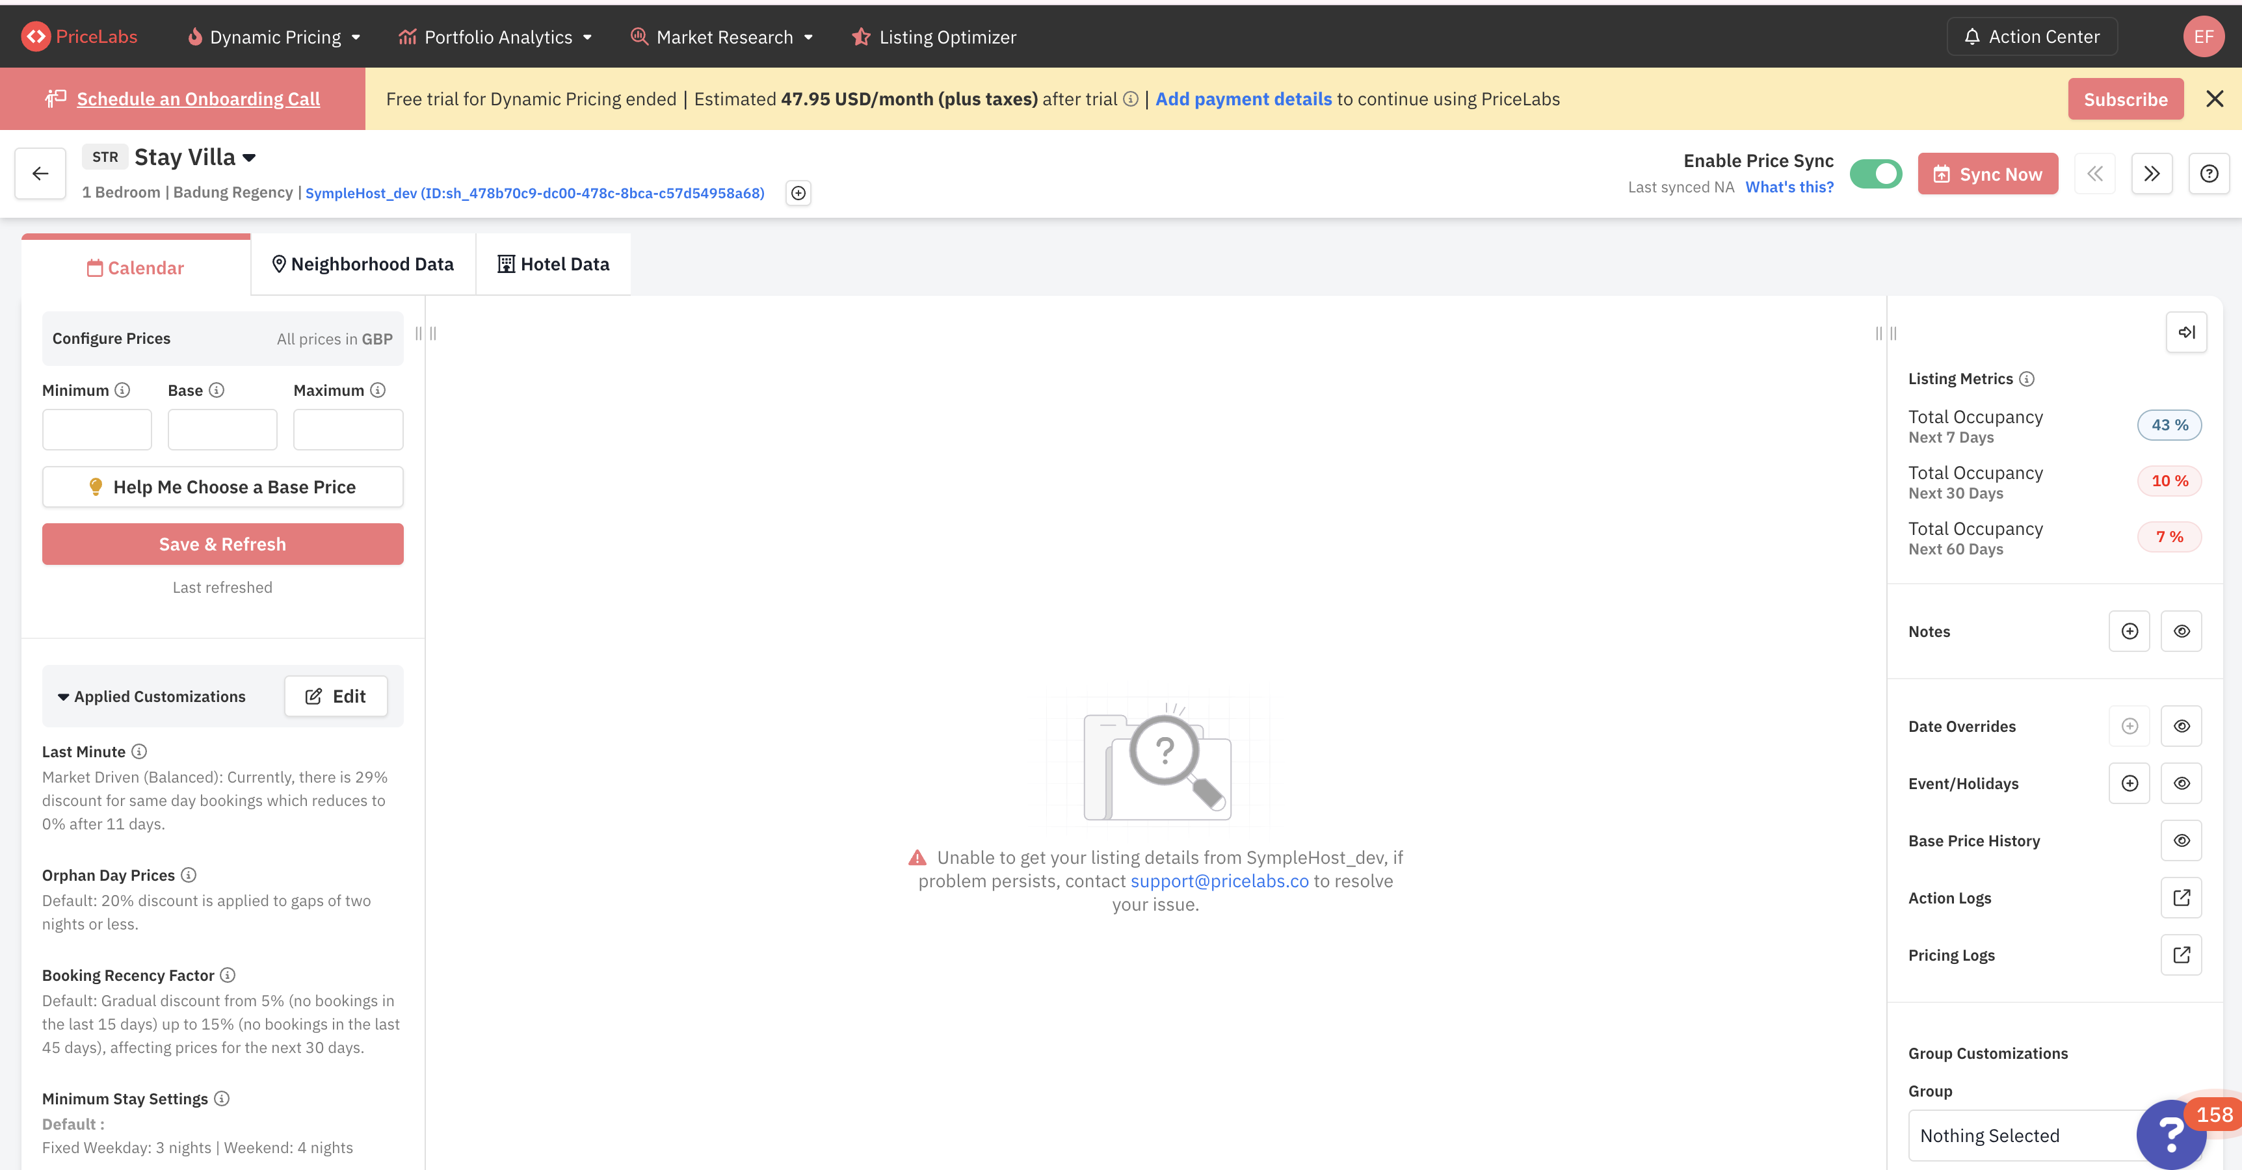View Event/Holidays with eye icon
2242x1170 pixels.
pos(2181,783)
